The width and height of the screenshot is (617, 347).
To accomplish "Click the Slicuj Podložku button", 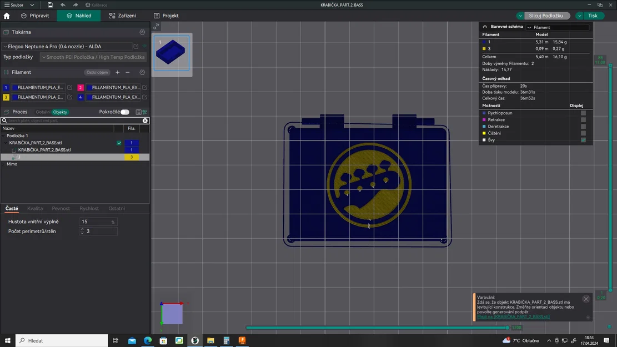I will [x=546, y=16].
